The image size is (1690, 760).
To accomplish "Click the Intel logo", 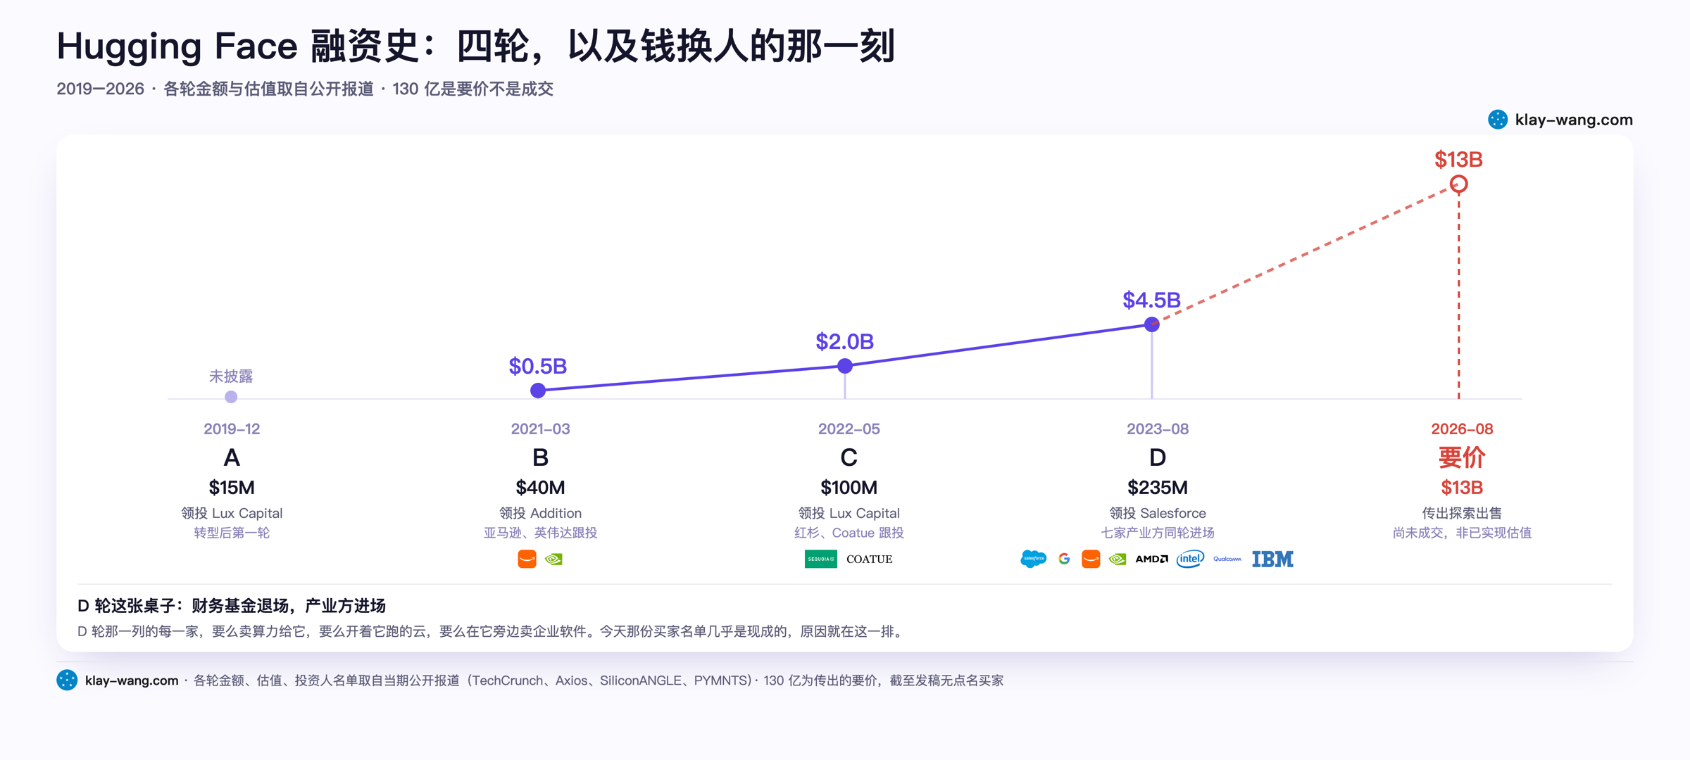I will [1190, 559].
